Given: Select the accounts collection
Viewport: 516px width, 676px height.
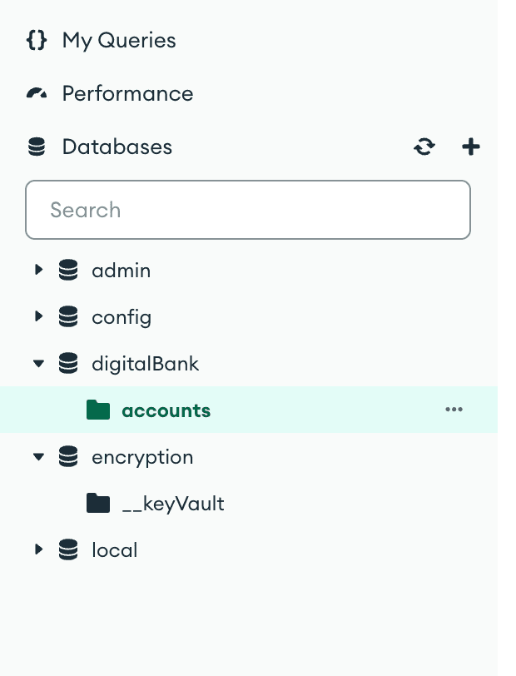Looking at the screenshot, I should 166,410.
